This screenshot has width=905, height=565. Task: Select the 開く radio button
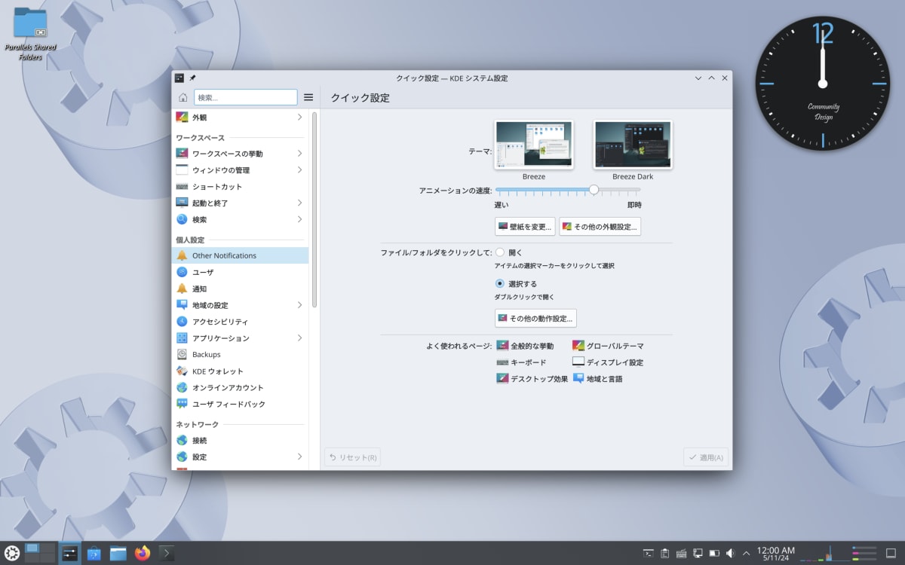pyautogui.click(x=500, y=252)
